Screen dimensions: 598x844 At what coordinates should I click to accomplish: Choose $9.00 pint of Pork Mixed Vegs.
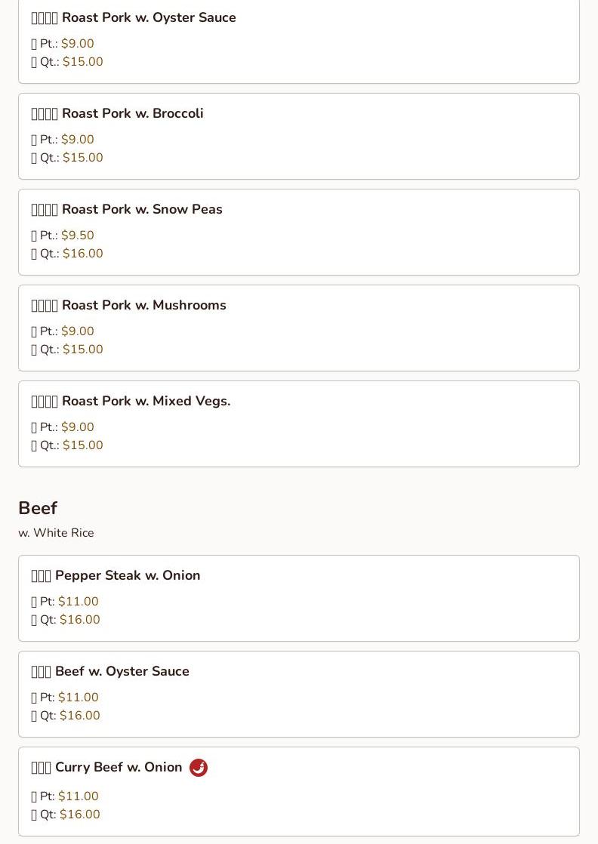click(x=78, y=427)
